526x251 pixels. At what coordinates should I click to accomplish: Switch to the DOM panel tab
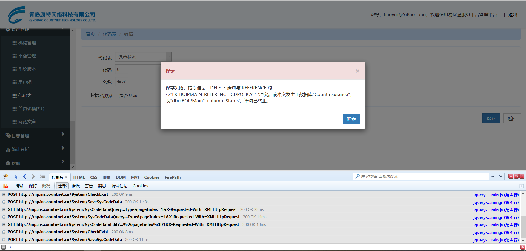[121, 177]
